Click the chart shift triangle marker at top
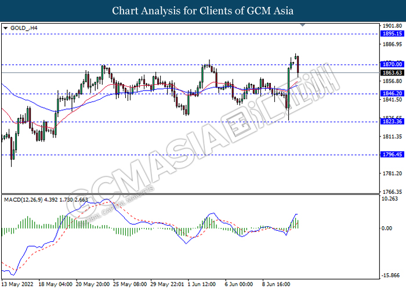The image size is (406, 290). click(302, 25)
